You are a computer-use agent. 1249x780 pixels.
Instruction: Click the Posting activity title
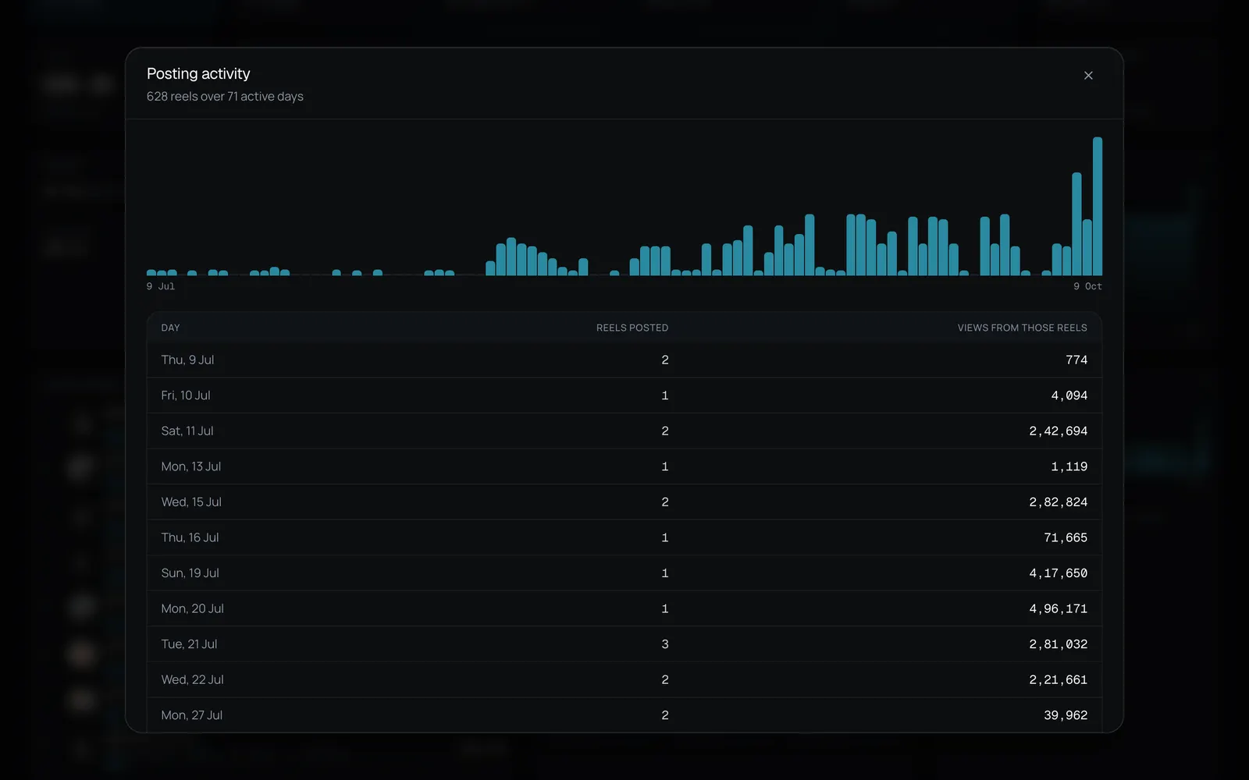tap(198, 73)
